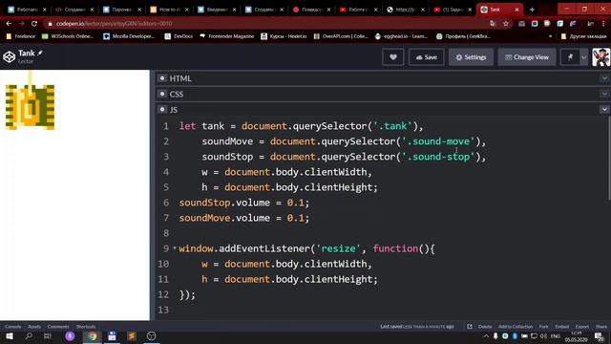Expand the CSS panel dropdown arrow
Screen dimensions: 611x344
click(x=604, y=94)
